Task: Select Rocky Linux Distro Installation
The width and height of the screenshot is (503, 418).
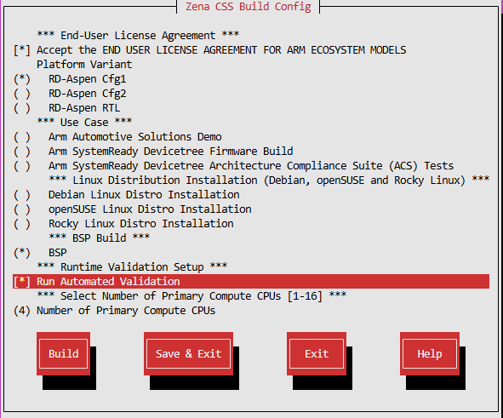Action: [x=22, y=224]
